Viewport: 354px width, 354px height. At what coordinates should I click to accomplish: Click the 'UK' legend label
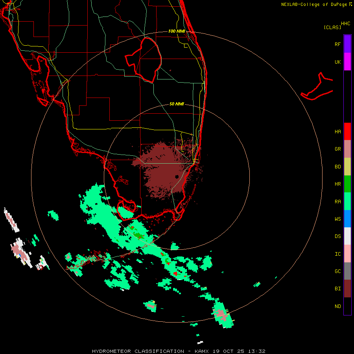tap(337, 62)
